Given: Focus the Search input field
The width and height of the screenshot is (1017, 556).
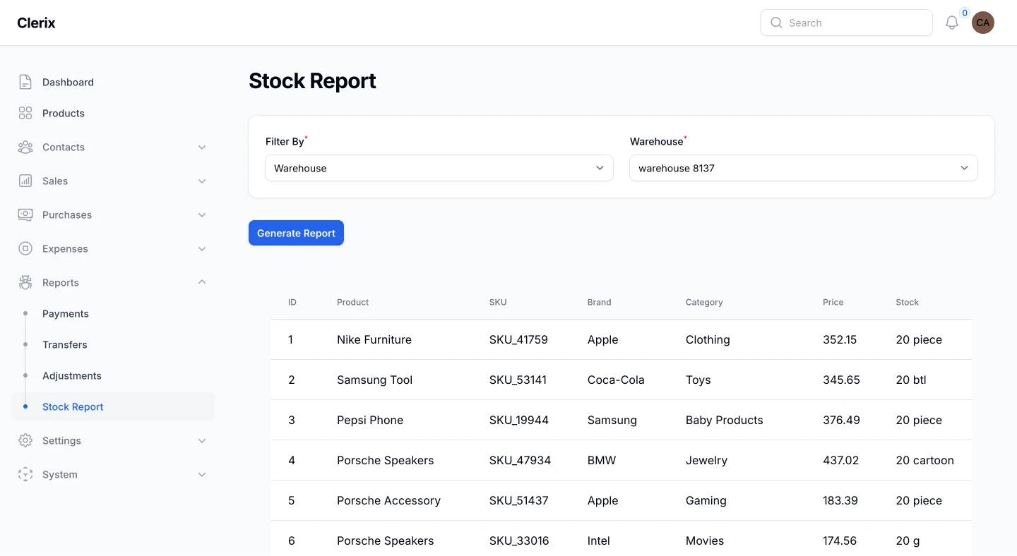Looking at the screenshot, I should coord(846,23).
